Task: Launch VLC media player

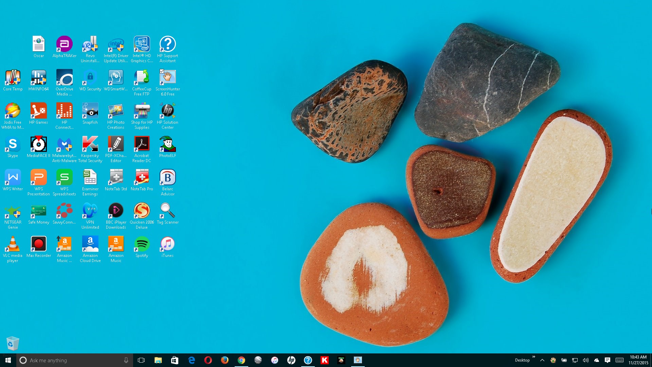Action: pyautogui.click(x=13, y=244)
